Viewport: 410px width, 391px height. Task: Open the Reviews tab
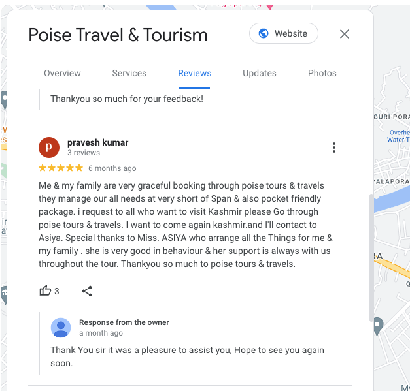(x=195, y=73)
